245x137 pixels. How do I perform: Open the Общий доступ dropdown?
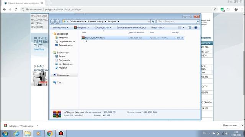coord(103,27)
